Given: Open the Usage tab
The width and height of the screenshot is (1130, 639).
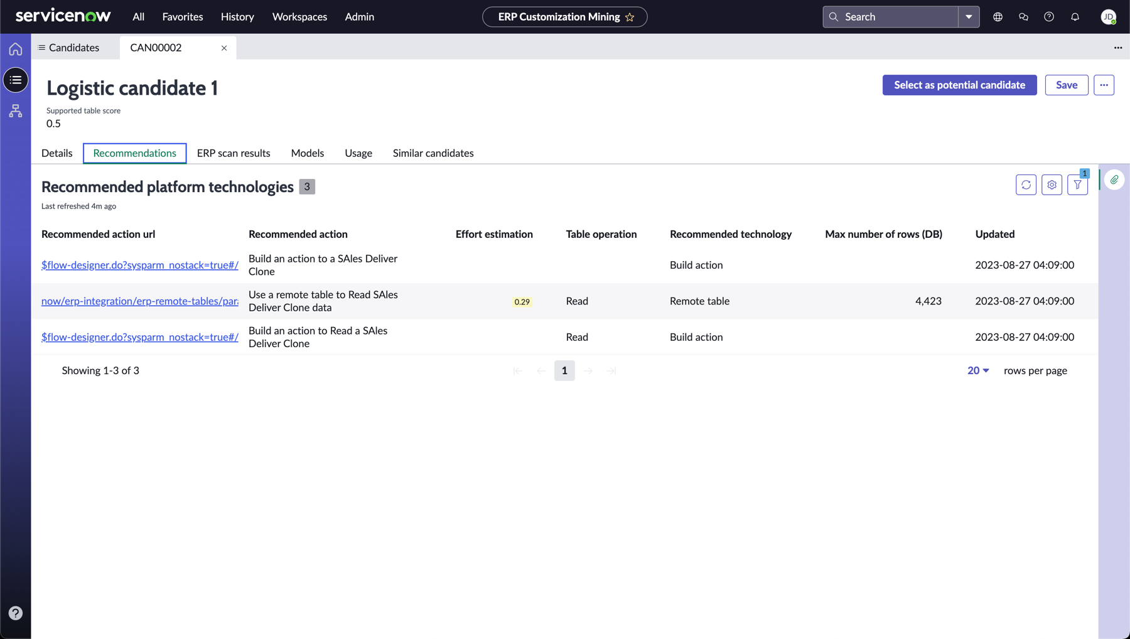Looking at the screenshot, I should 358,153.
